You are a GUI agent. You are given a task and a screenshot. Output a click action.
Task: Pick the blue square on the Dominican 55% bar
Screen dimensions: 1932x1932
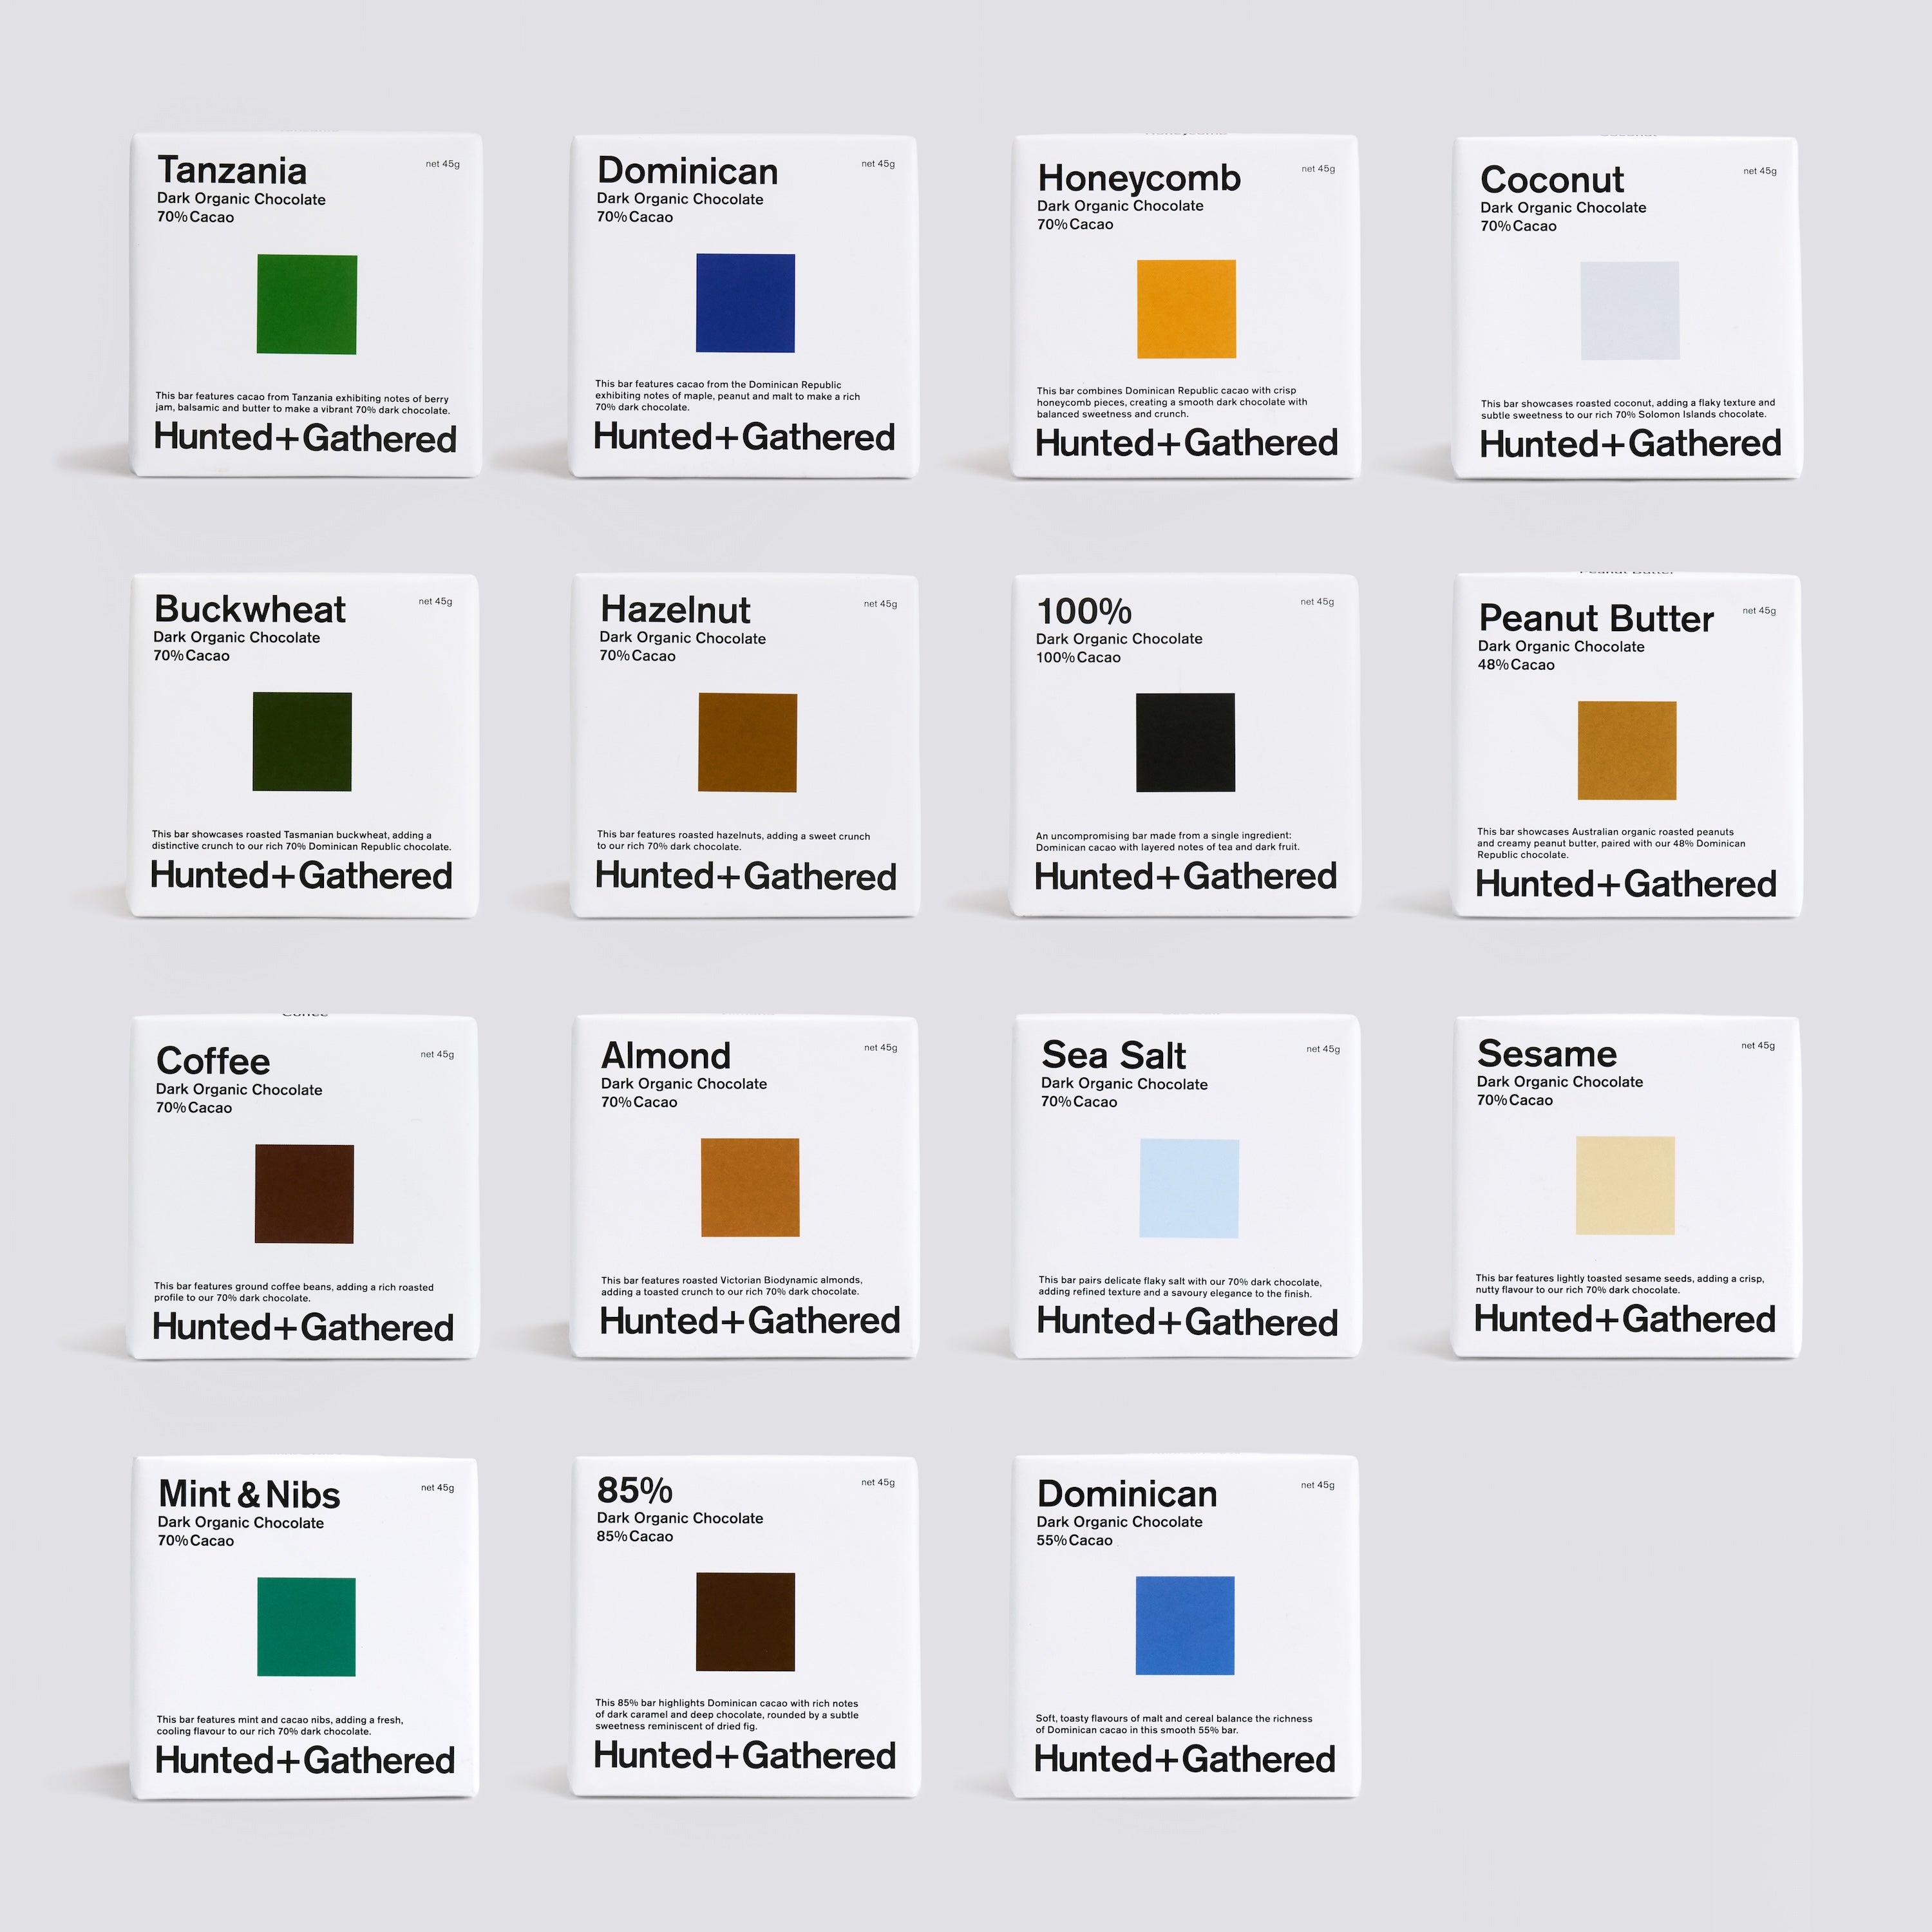pos(1185,1626)
